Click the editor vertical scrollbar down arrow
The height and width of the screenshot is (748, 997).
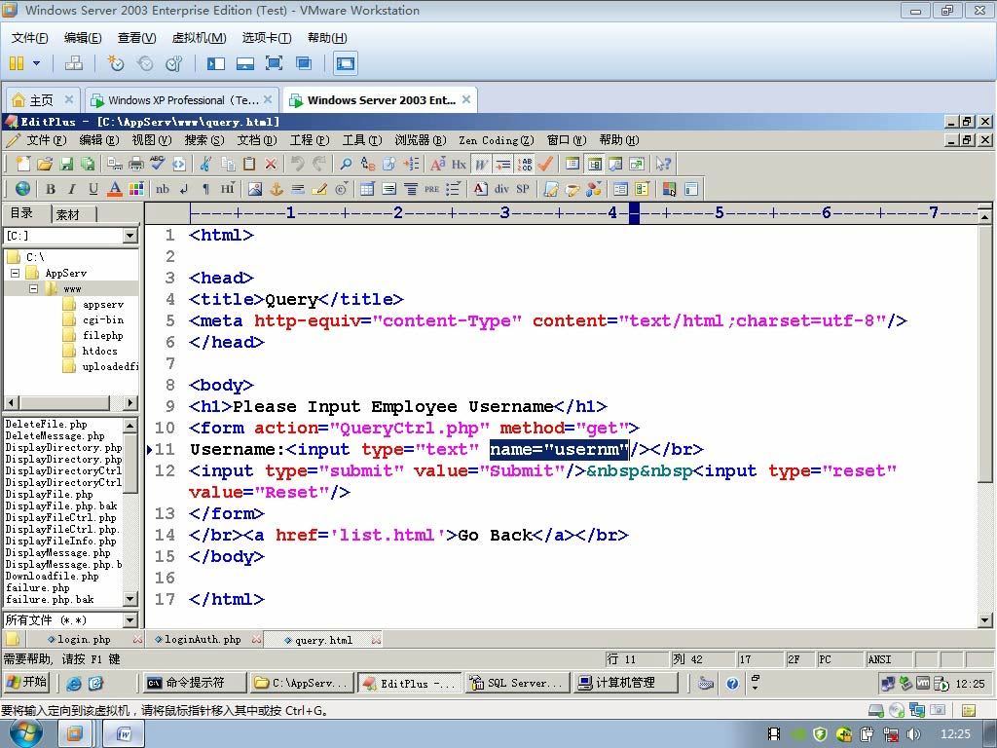[985, 619]
